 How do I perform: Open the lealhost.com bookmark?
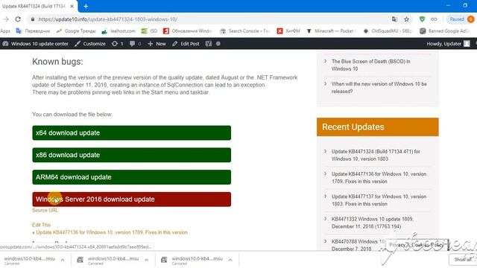click(119, 31)
